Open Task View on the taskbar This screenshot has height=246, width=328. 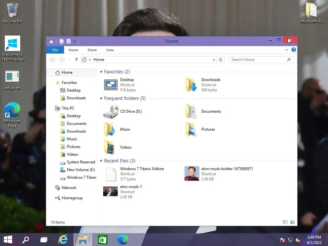point(44,240)
